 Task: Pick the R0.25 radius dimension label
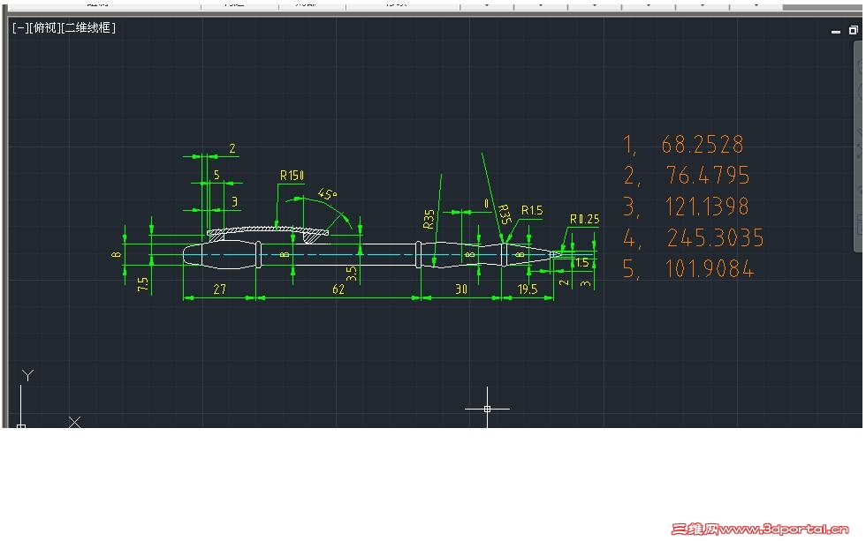[x=584, y=220]
